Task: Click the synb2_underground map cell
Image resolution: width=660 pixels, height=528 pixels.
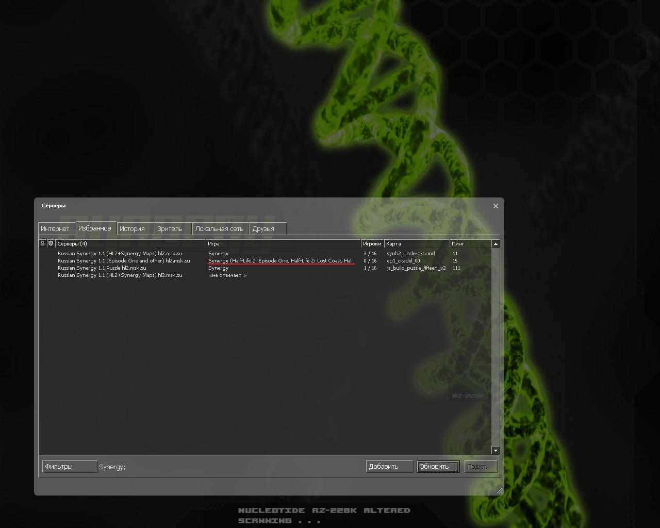Action: pos(411,254)
